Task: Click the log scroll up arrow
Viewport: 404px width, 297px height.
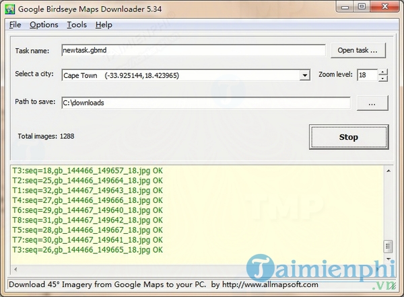Action: pyautogui.click(x=389, y=171)
